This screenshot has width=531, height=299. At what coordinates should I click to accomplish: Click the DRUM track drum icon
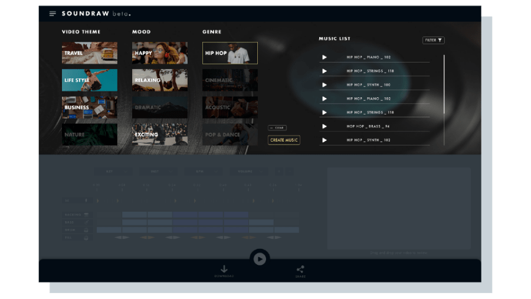(86, 230)
